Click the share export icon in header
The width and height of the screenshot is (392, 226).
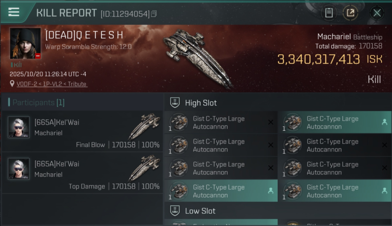(x=350, y=13)
